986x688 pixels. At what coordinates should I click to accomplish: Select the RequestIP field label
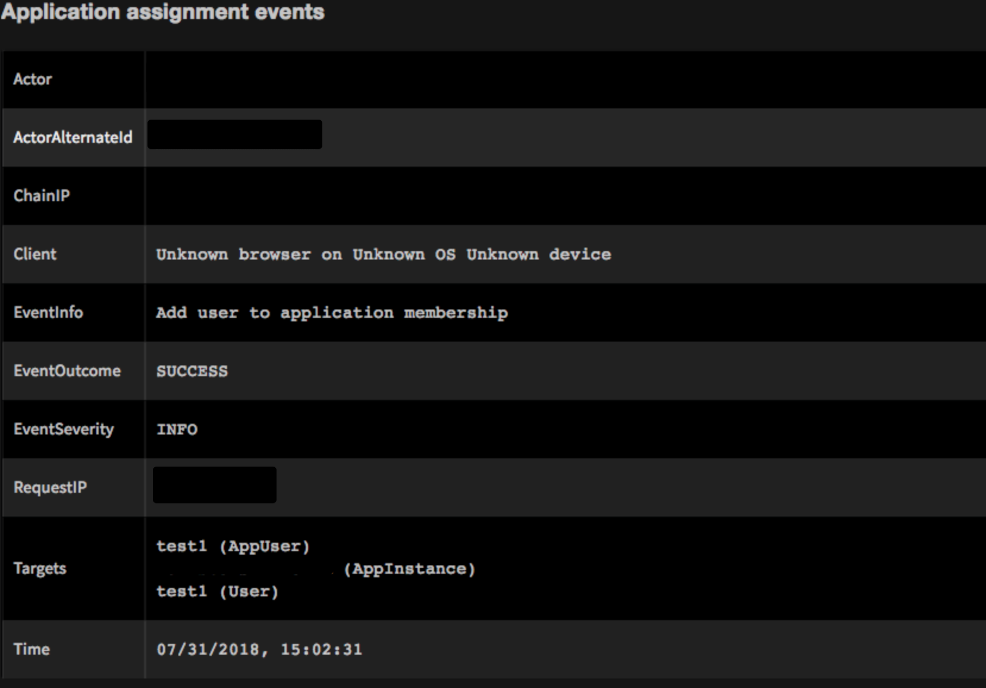pos(50,487)
